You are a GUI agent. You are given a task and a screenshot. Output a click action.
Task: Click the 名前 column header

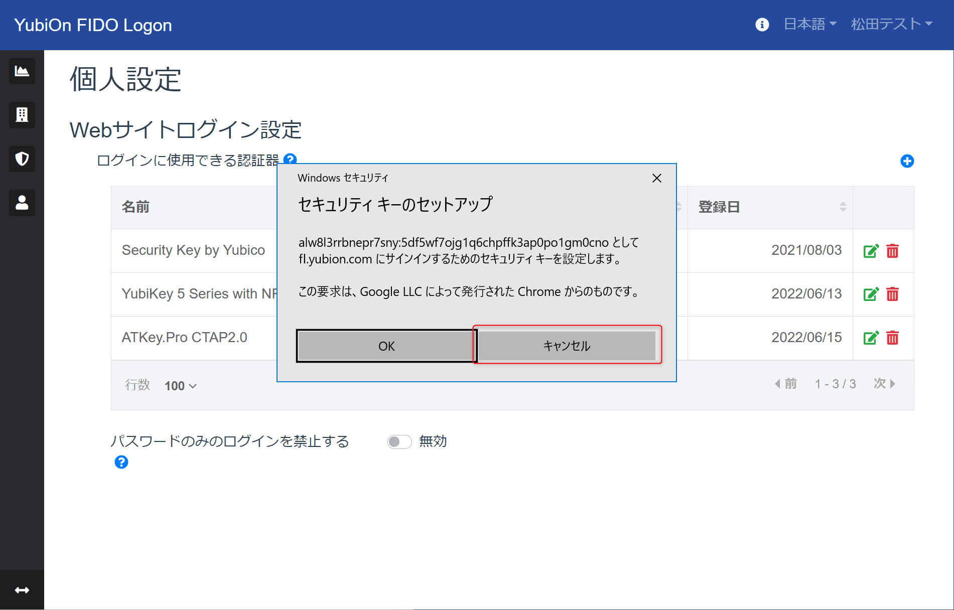tap(135, 207)
